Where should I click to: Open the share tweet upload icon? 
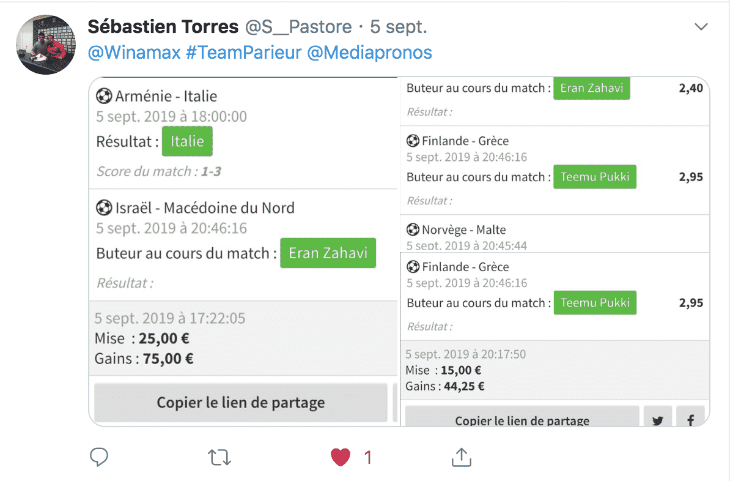(x=462, y=457)
